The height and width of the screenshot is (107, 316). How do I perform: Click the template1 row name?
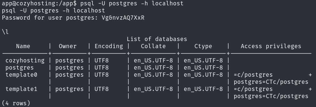(x=21, y=89)
